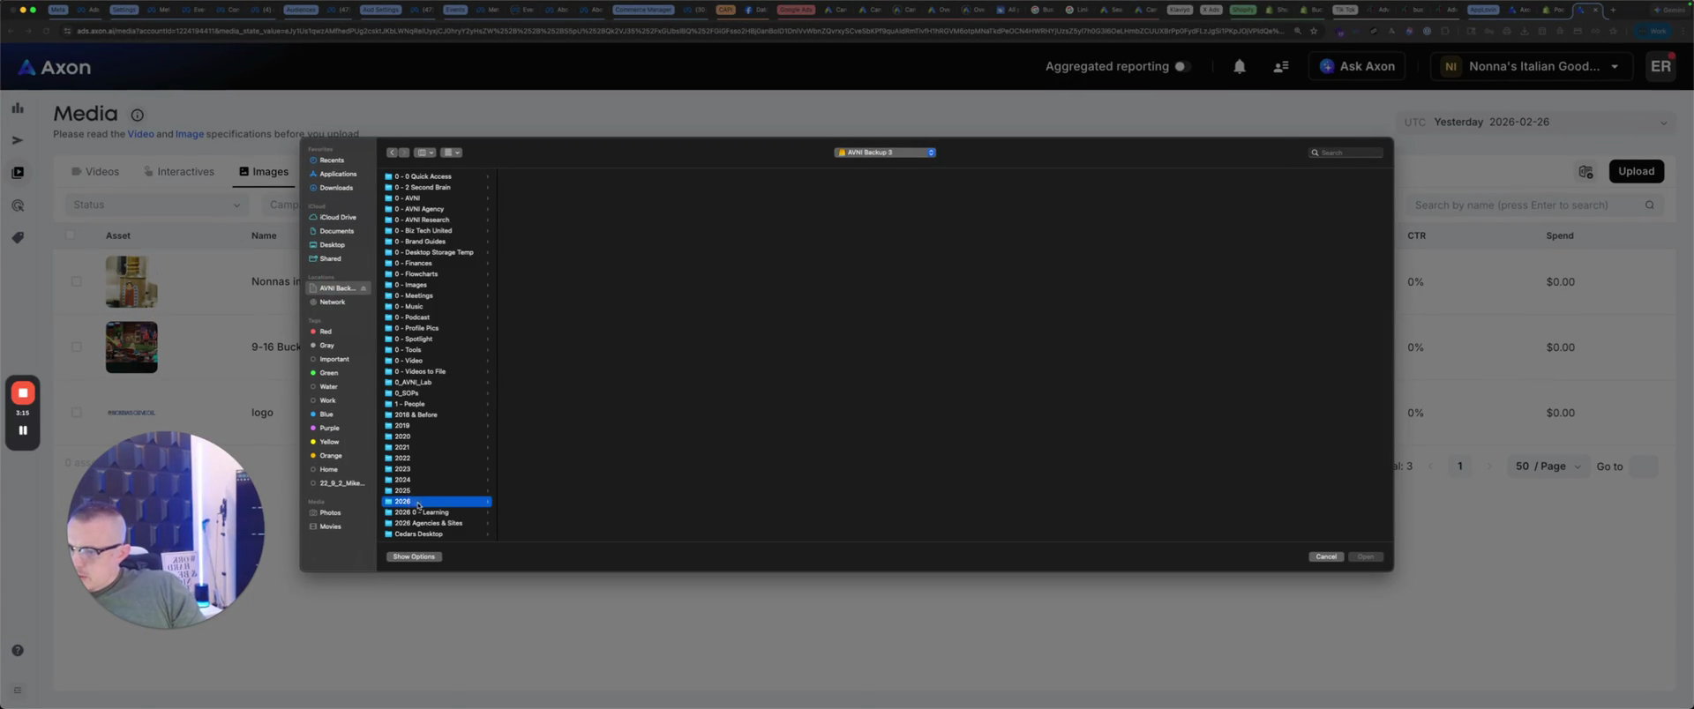This screenshot has height=709, width=1694.
Task: Switch to the Videos tab
Action: [94, 172]
